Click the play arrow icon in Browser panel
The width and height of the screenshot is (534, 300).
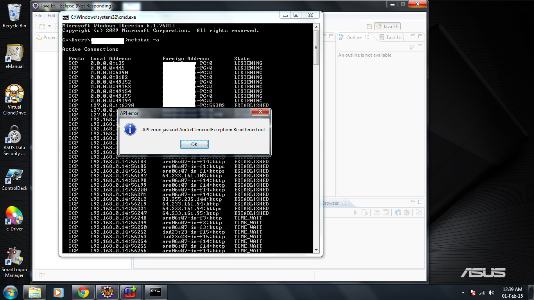(x=355, y=212)
